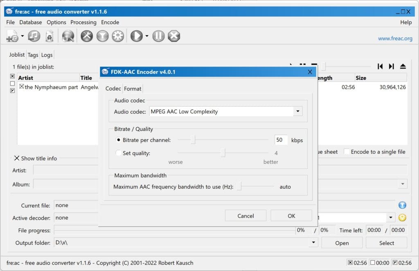This screenshot has width=419, height=271.
Task: Toggle the Nymphaeum part track checkbox
Action: (x=22, y=87)
